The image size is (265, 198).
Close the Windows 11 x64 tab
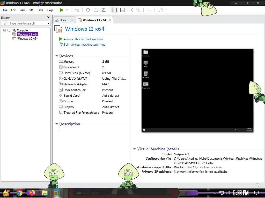click(110, 20)
